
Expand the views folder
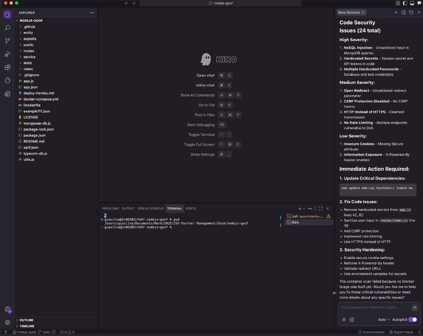coord(56,69)
